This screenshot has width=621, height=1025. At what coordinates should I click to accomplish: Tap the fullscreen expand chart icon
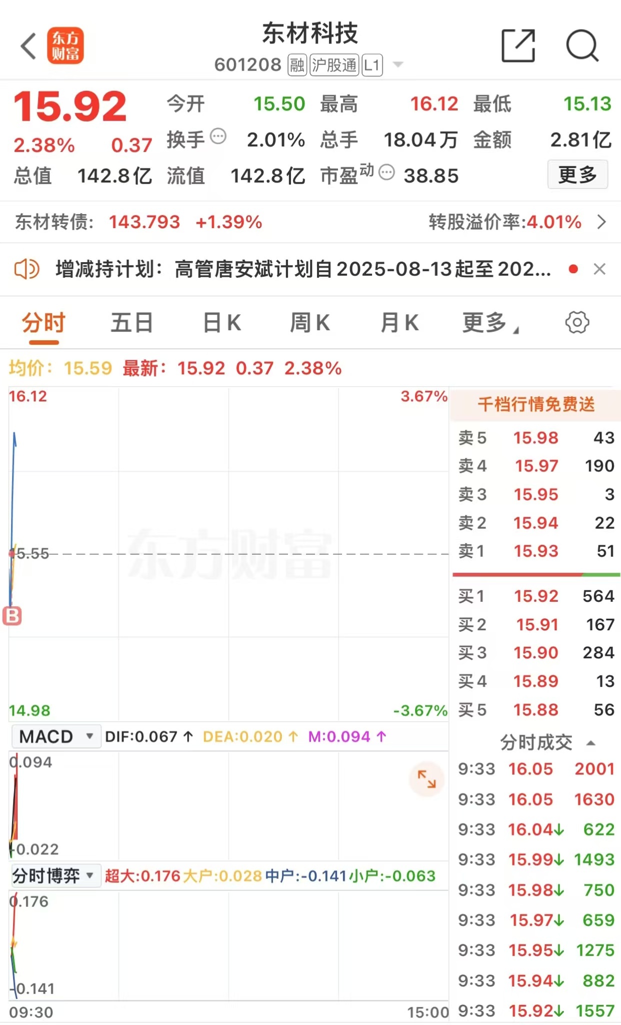[x=426, y=779]
